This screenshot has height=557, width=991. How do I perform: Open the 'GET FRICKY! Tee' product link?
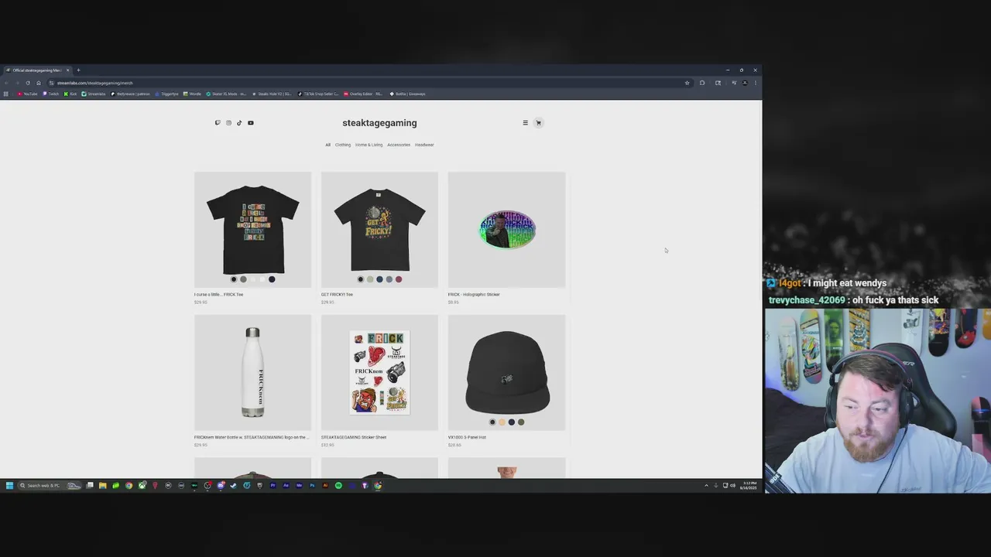[x=337, y=295]
